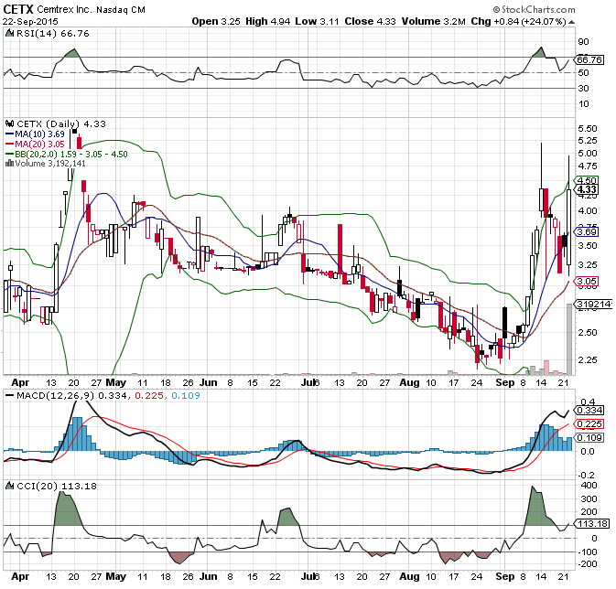Click the blue MA(10) legend line
This screenshot has width=616, height=589.
(x=9, y=134)
